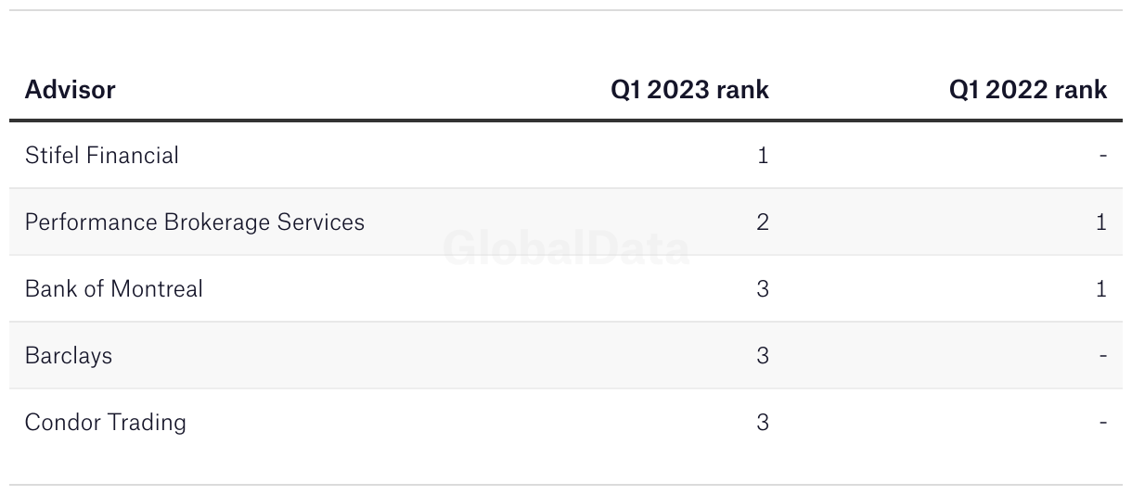Click Stifel Financial's Q1 2022 rank dash
1132x495 pixels.
coord(1102,156)
